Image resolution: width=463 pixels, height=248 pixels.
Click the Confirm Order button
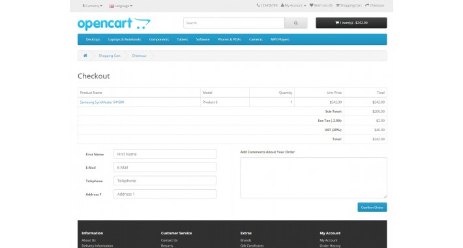pos(372,208)
